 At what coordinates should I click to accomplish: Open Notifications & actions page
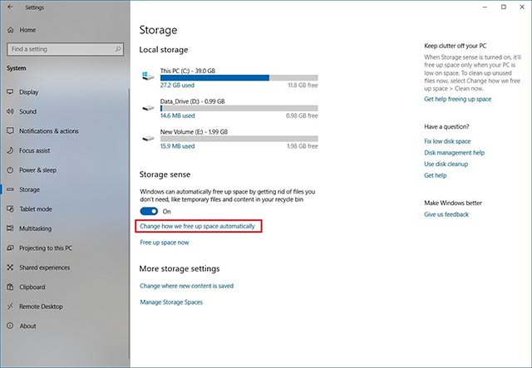click(x=49, y=131)
